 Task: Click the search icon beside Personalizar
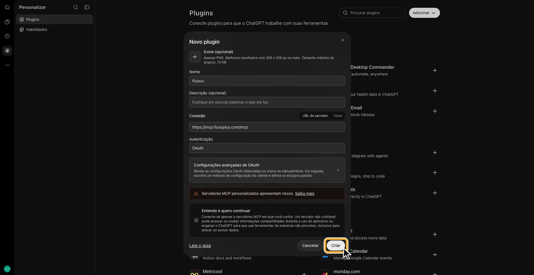76,7
